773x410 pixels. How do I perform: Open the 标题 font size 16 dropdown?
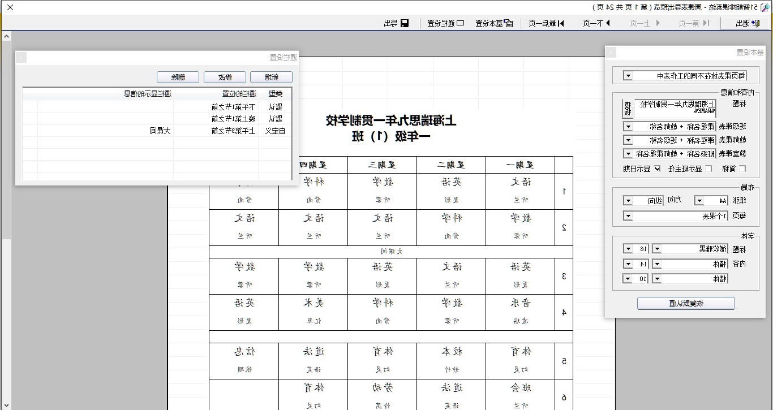[628, 249]
